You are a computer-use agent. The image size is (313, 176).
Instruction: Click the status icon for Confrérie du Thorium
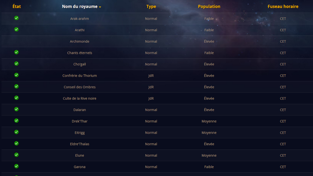coord(17,75)
